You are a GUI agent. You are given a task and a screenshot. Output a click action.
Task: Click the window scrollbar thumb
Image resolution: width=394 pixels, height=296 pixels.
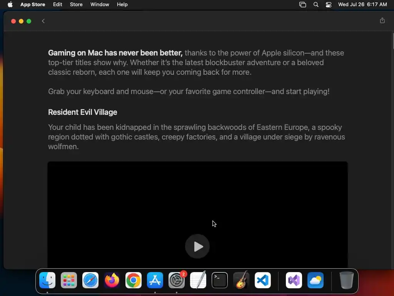[x=393, y=40]
